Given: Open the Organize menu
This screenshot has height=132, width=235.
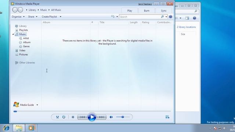Looking at the screenshot, I should [x=18, y=16].
